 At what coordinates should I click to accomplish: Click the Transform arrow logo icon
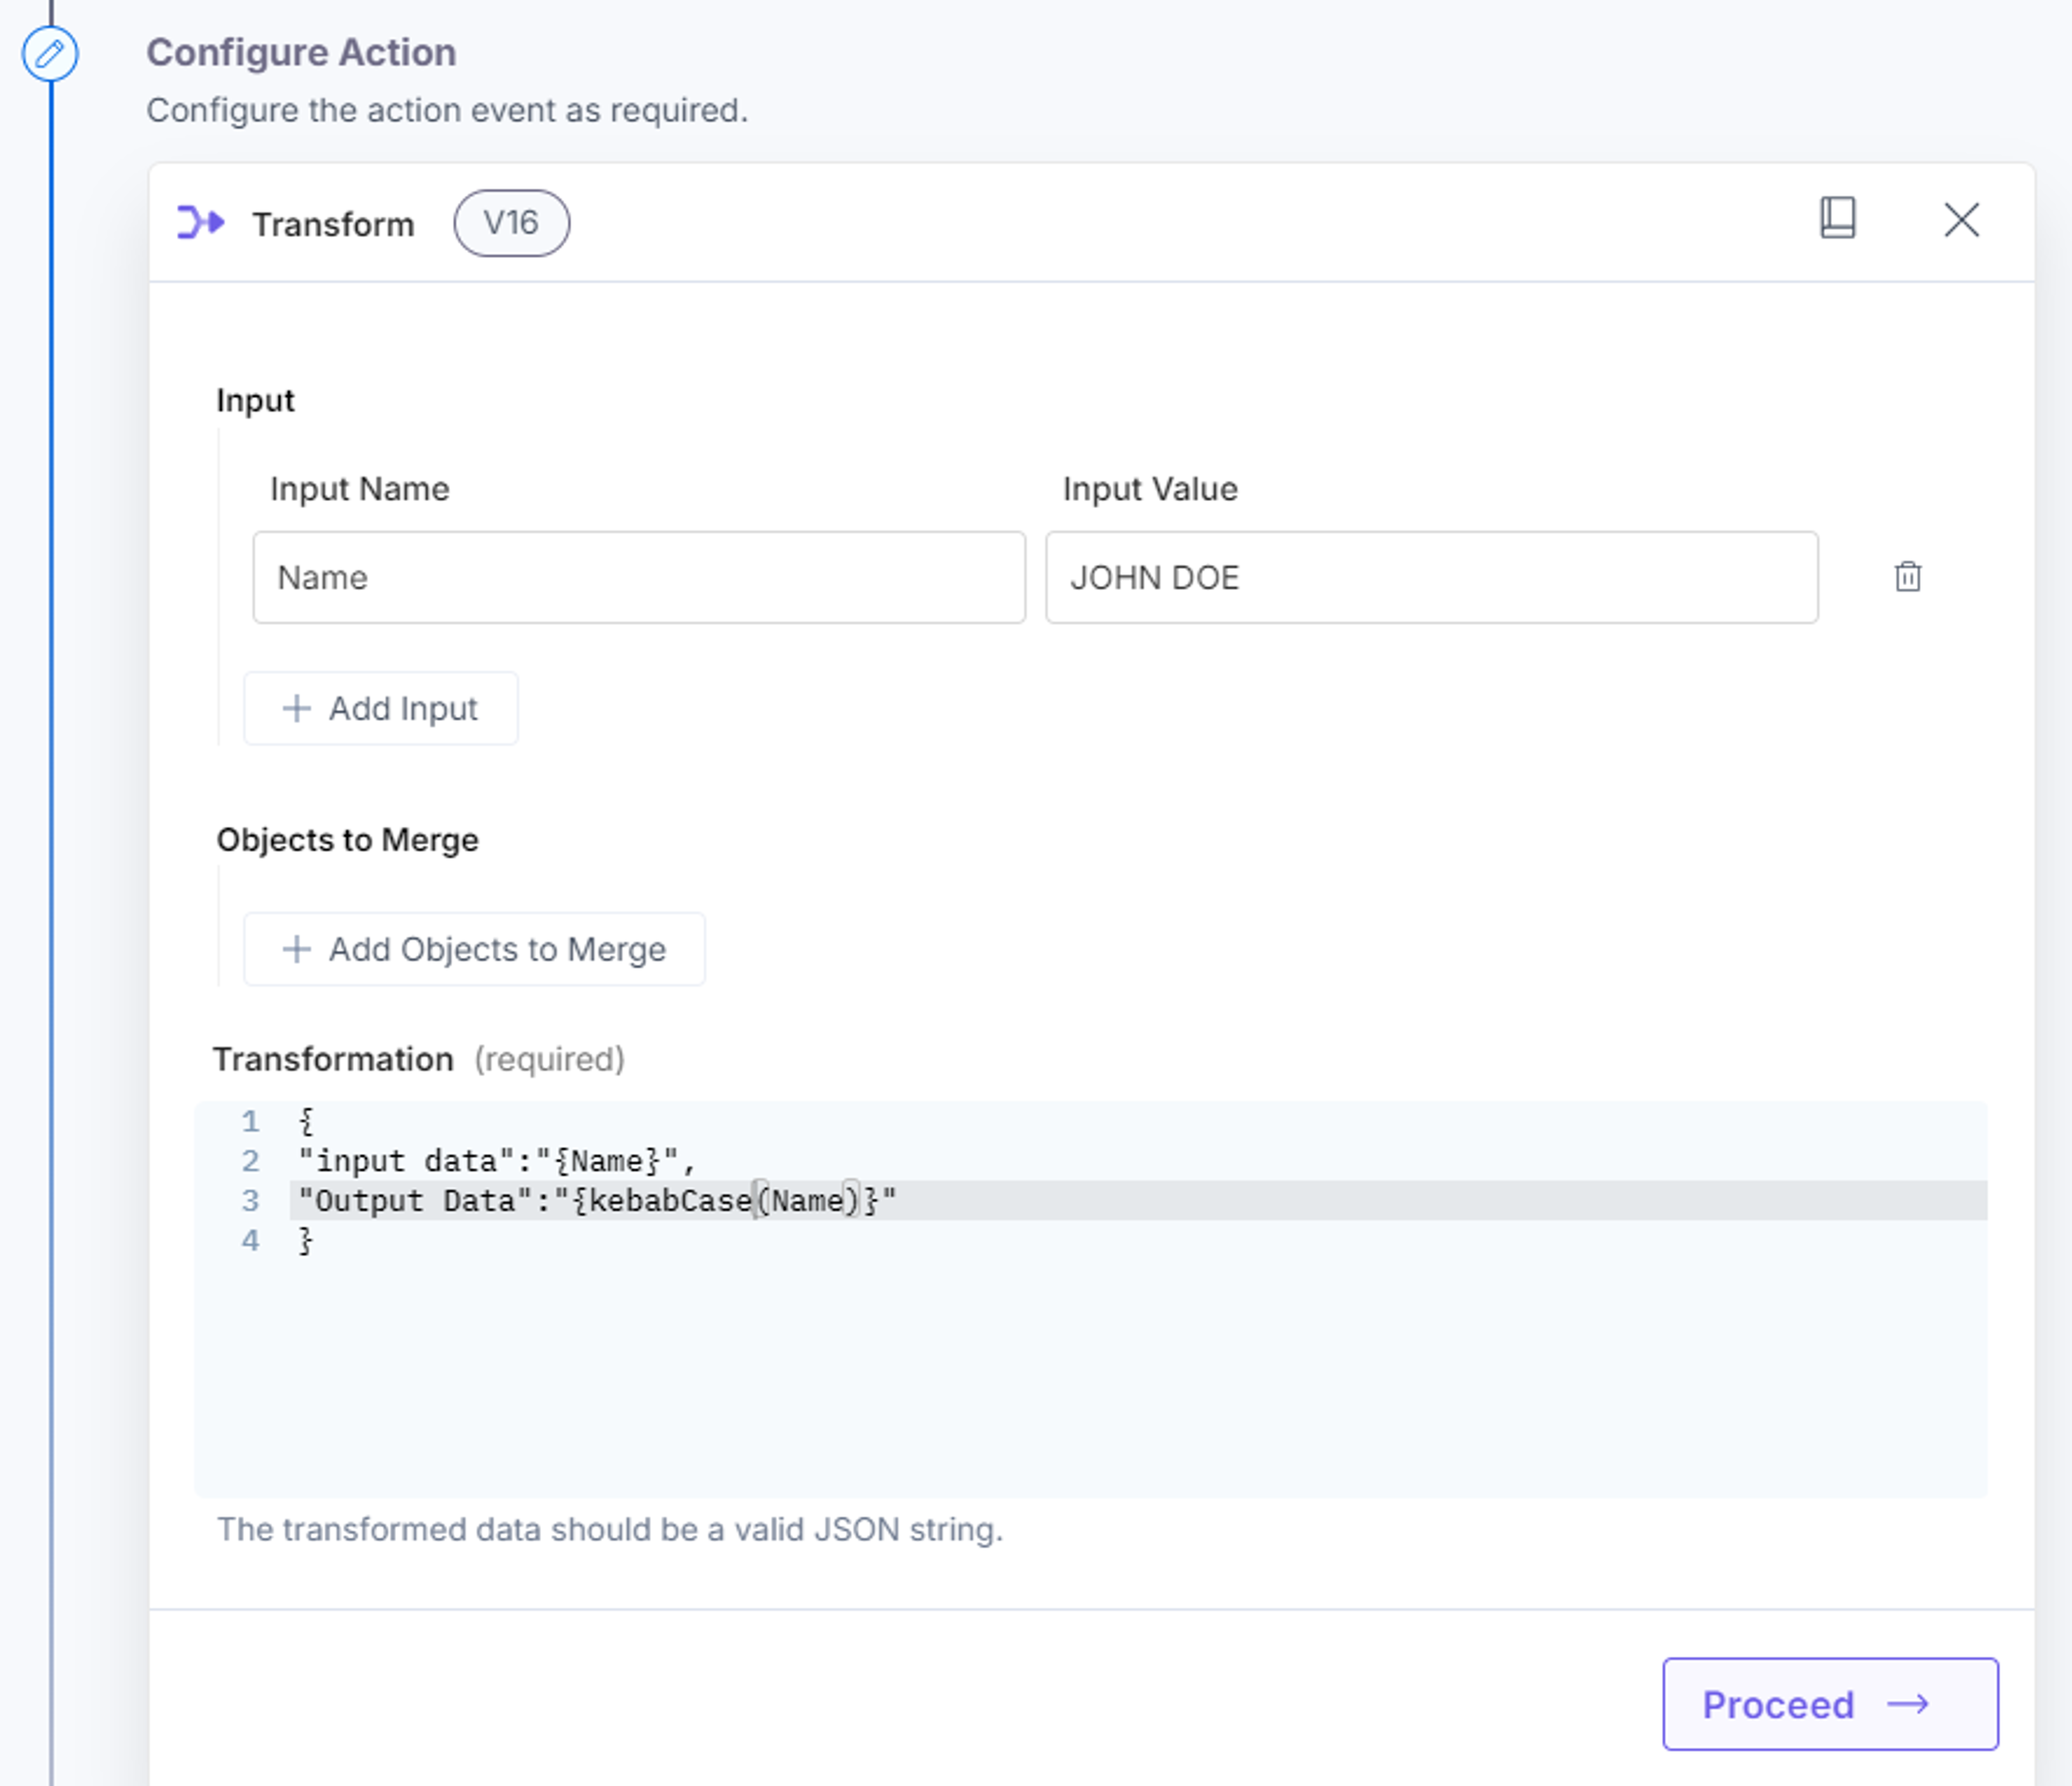tap(200, 222)
